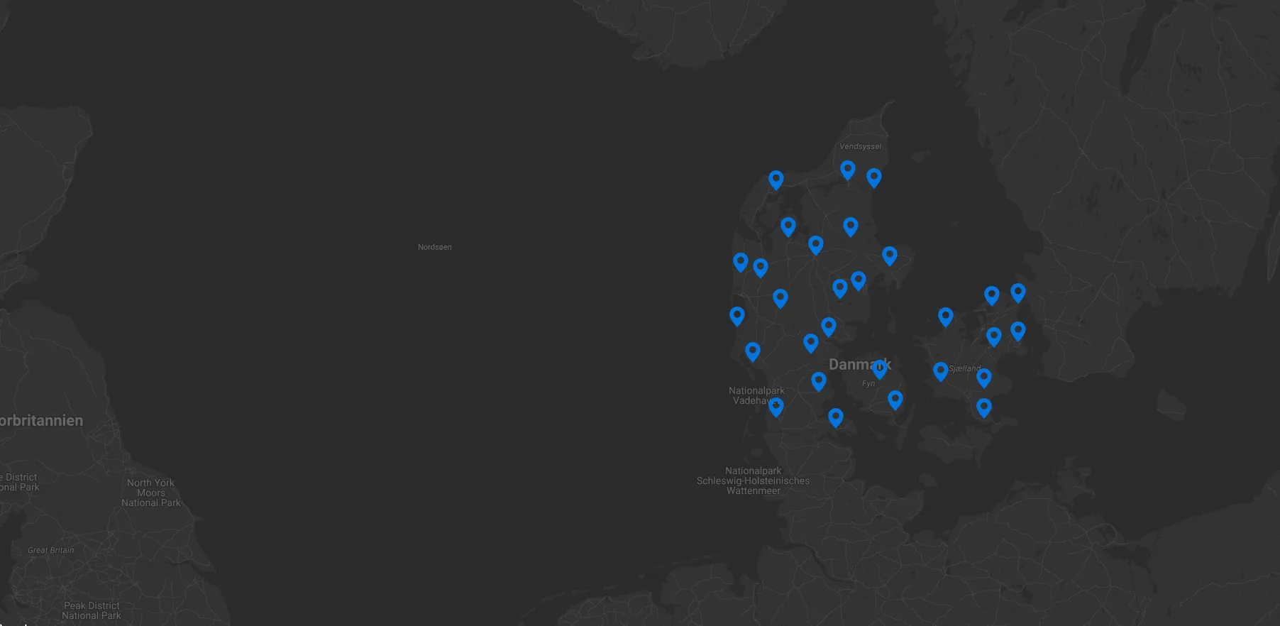
Task: Click the Copenhagen pin on Sjælland's east coast
Action: pyautogui.click(x=1018, y=331)
